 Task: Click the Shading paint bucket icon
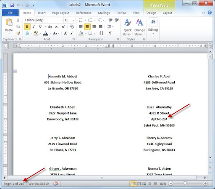pos(81,33)
